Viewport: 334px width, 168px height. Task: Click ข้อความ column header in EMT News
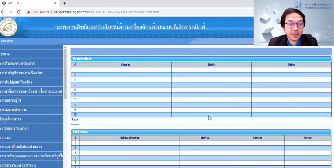pyautogui.click(x=257, y=138)
